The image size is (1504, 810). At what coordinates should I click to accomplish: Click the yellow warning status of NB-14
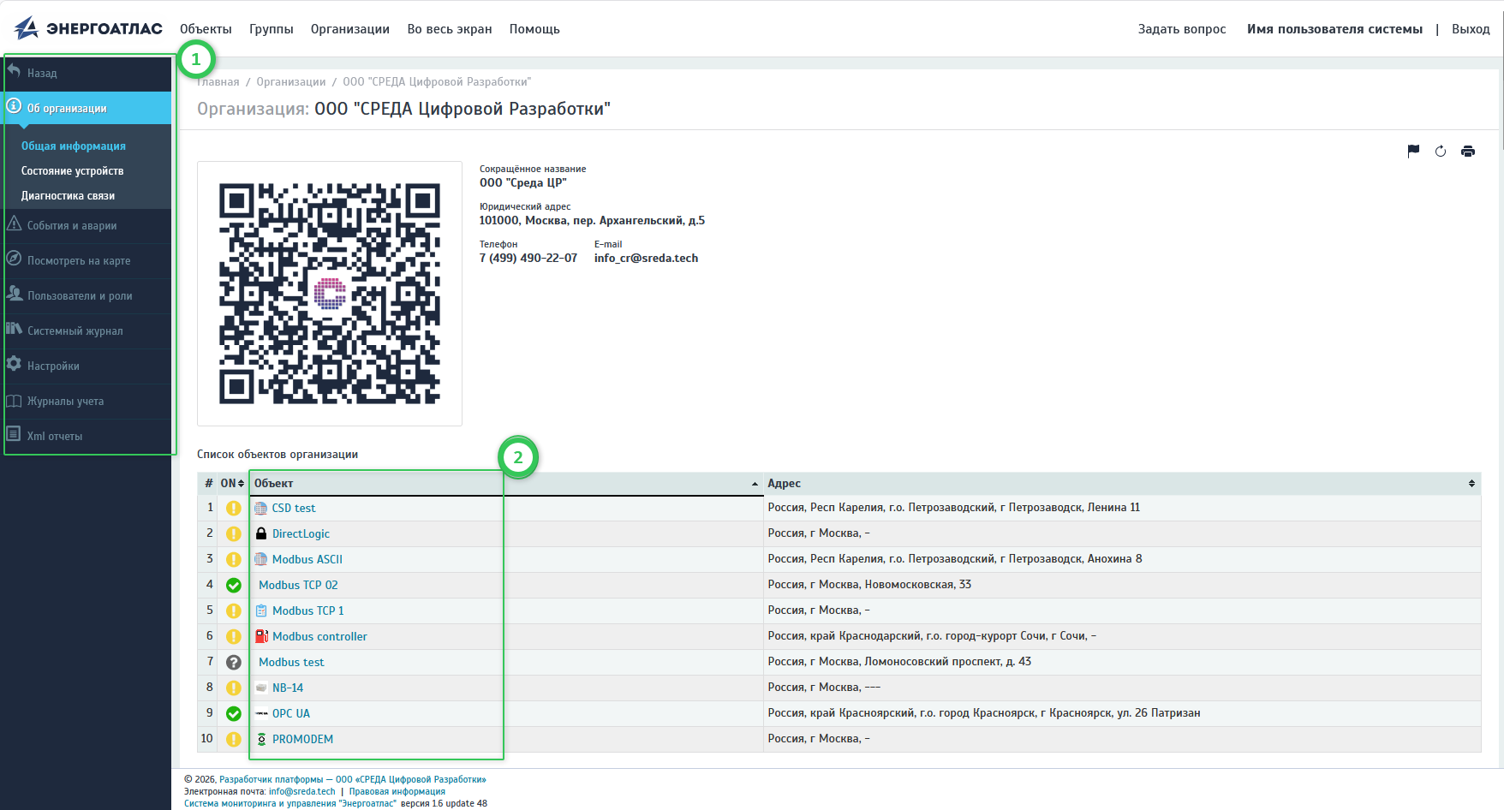click(x=233, y=688)
